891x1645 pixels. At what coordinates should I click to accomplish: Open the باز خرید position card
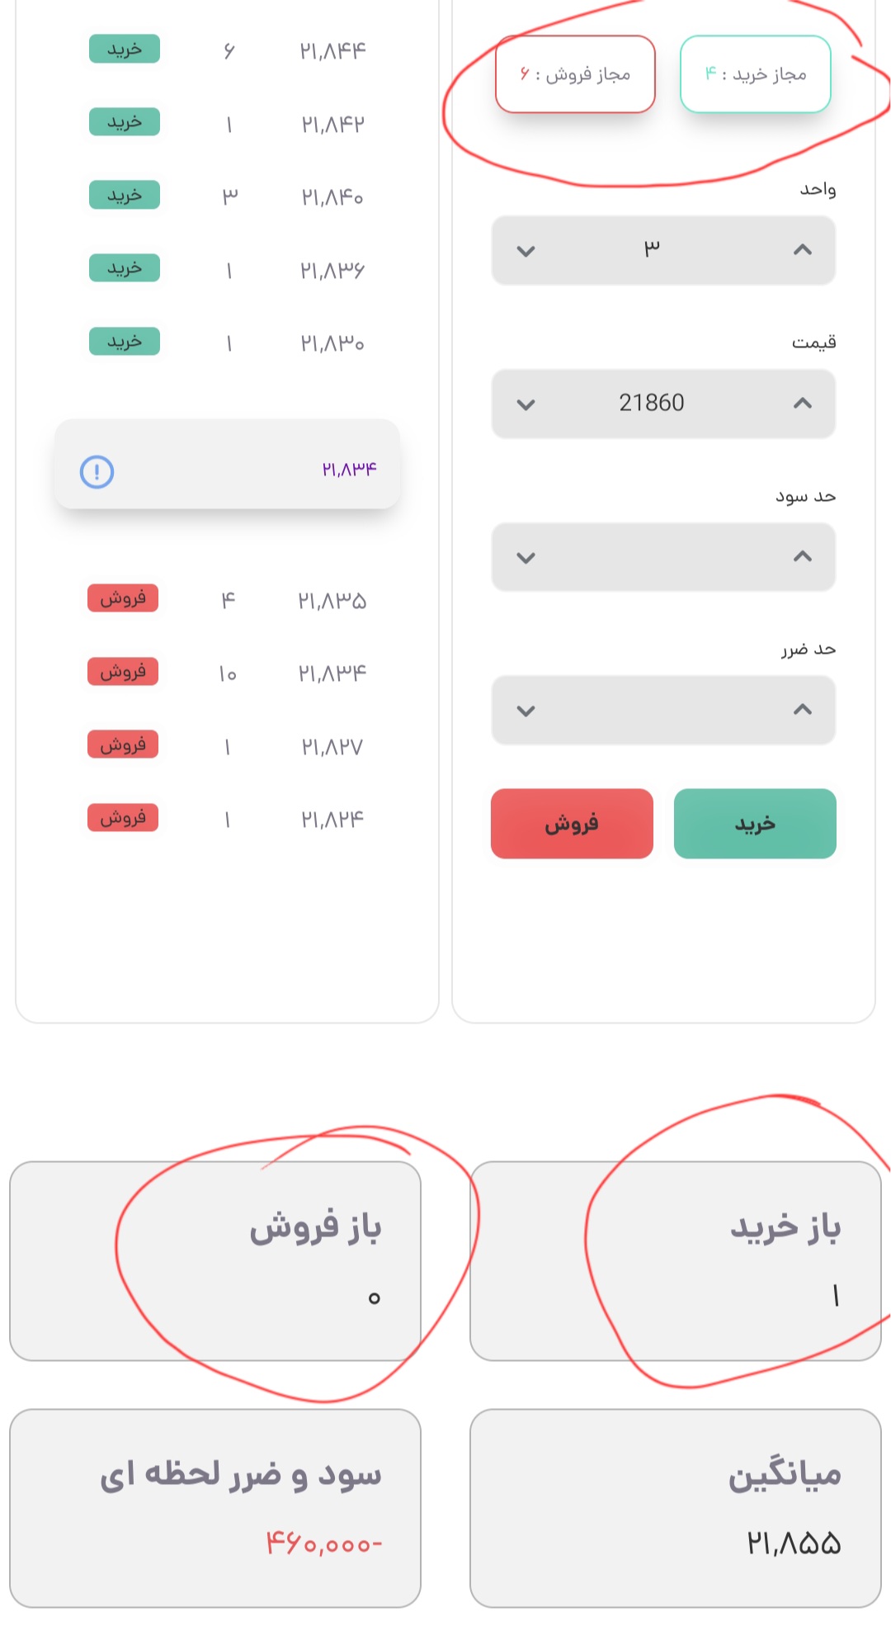[x=675, y=1260]
